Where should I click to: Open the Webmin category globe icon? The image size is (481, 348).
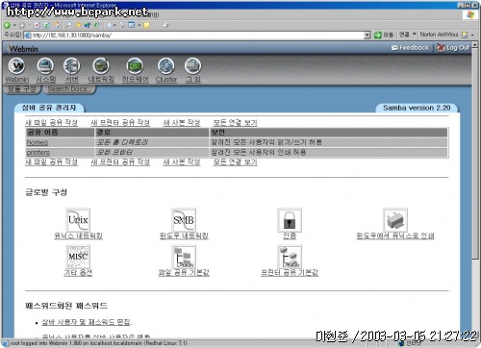click(x=16, y=66)
